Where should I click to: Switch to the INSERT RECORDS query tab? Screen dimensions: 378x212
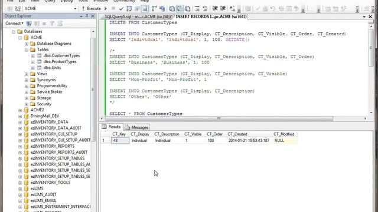(x=211, y=16)
